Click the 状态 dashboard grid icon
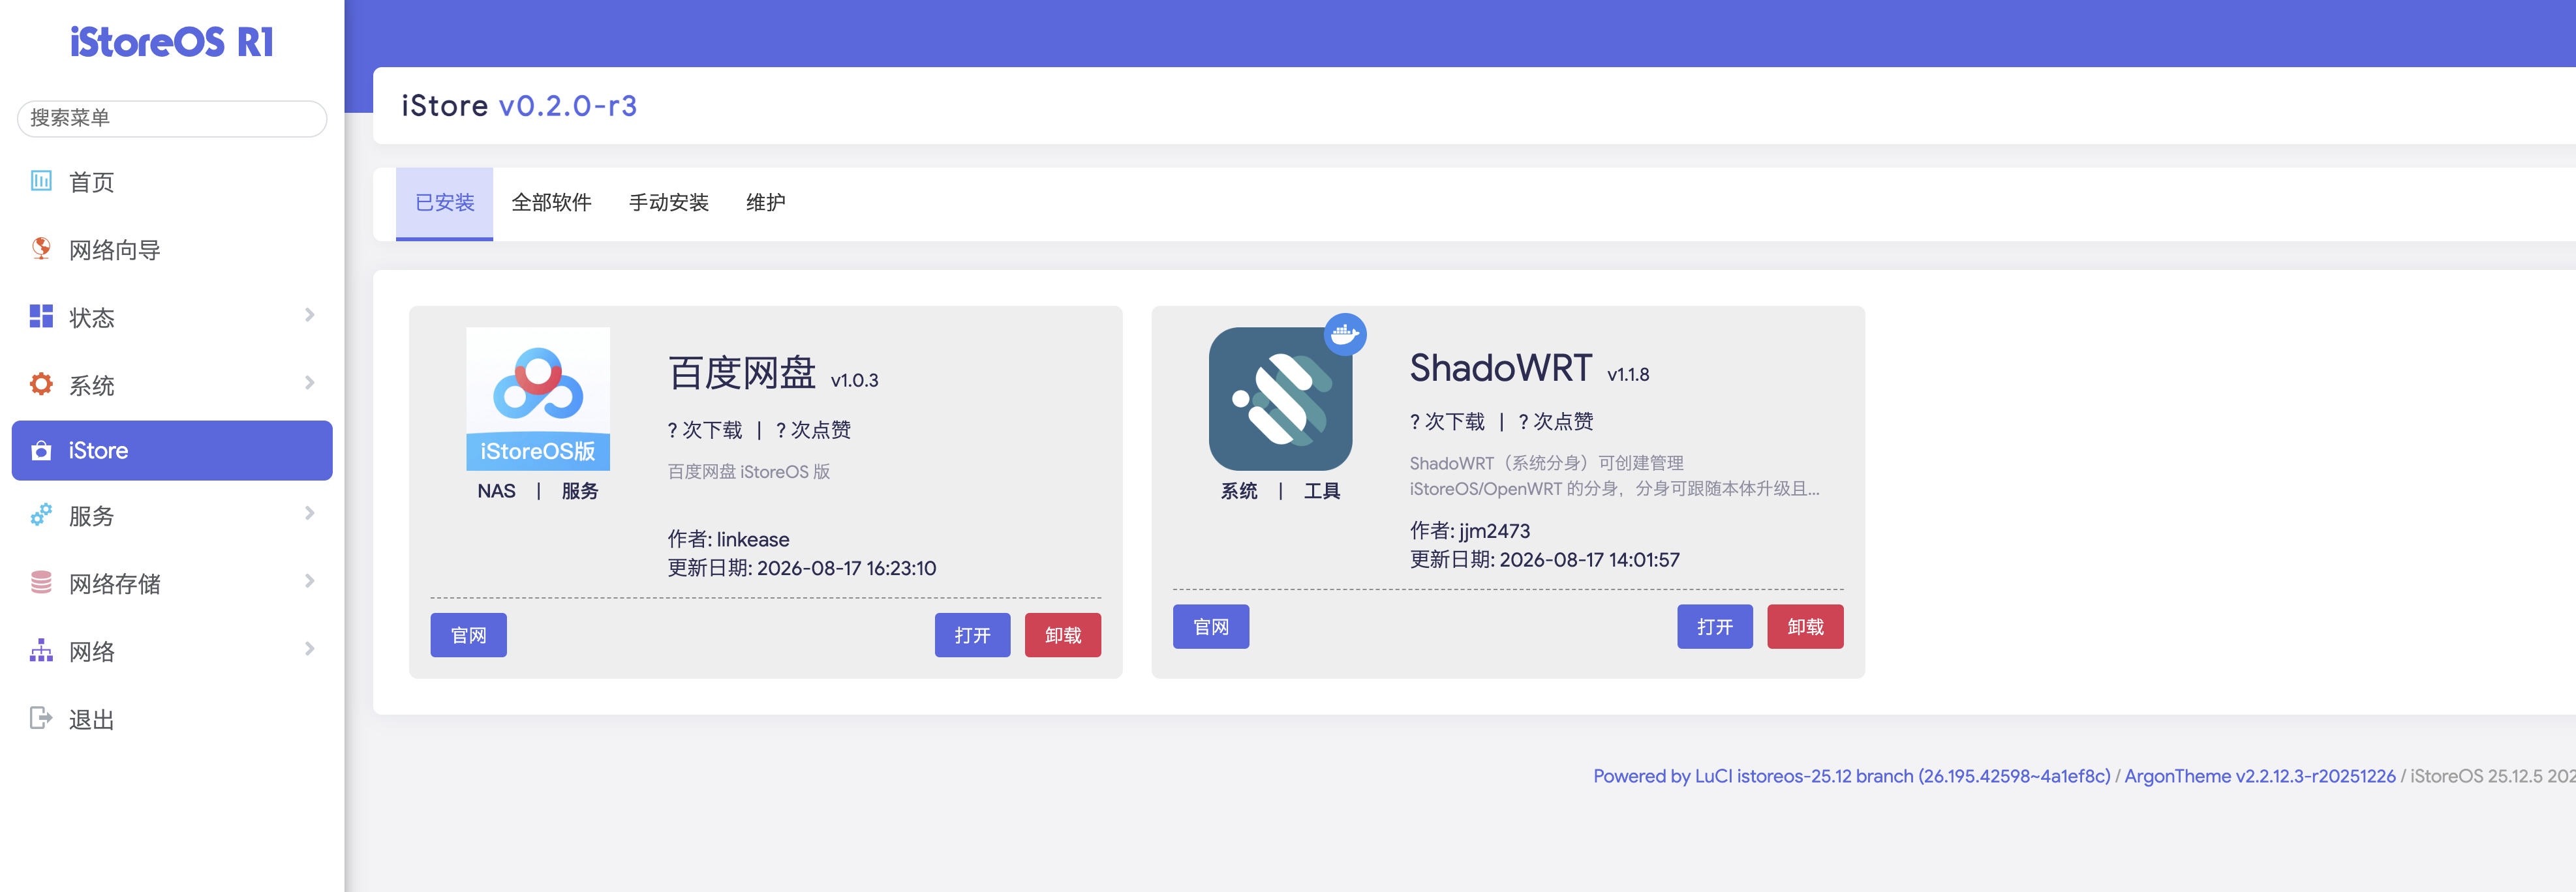Screen dimensions: 2576x892 (41, 317)
